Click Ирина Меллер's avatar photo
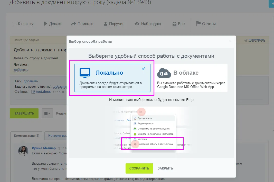This screenshot has height=182, width=274. click(x=23, y=151)
